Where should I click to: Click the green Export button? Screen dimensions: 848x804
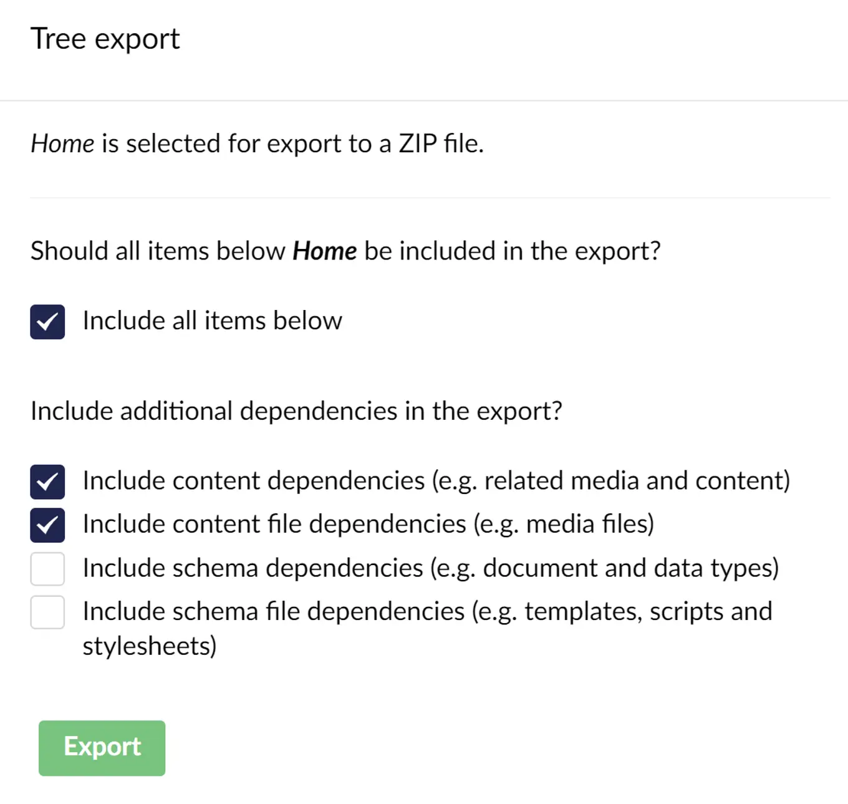point(102,748)
